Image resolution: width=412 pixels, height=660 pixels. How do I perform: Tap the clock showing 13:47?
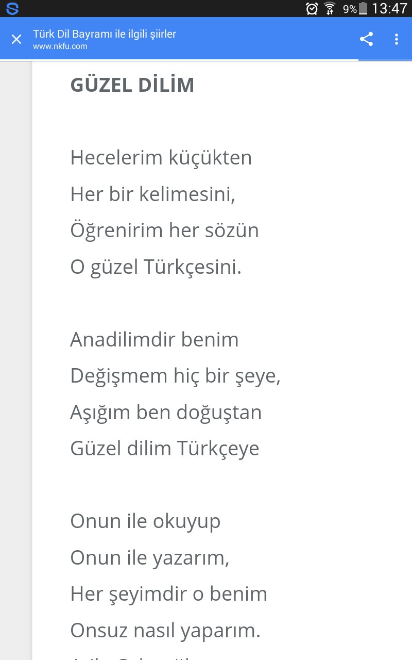tap(390, 8)
